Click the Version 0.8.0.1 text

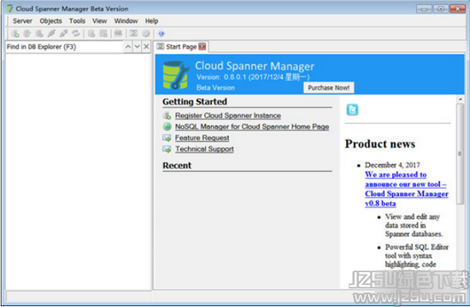[x=253, y=78]
